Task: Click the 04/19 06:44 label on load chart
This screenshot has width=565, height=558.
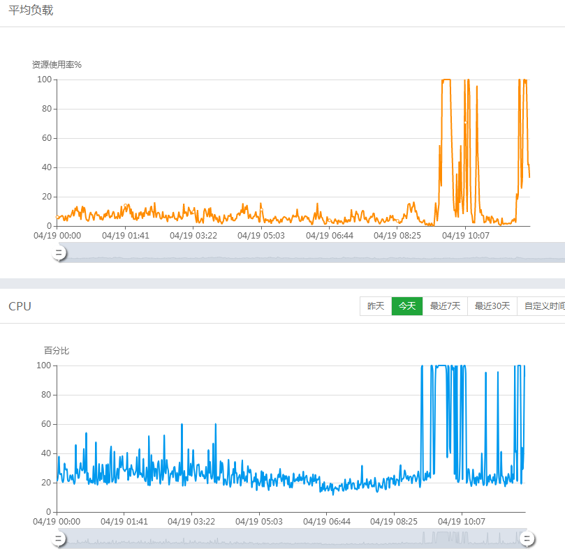Action: [x=330, y=236]
